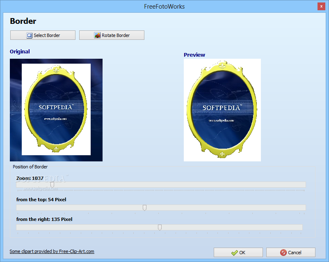Confirm border with the OK button

coord(238,252)
